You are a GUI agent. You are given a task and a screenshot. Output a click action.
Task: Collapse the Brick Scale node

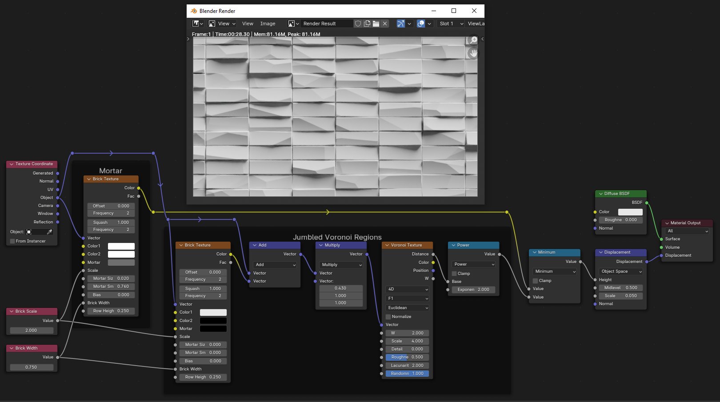coord(11,311)
